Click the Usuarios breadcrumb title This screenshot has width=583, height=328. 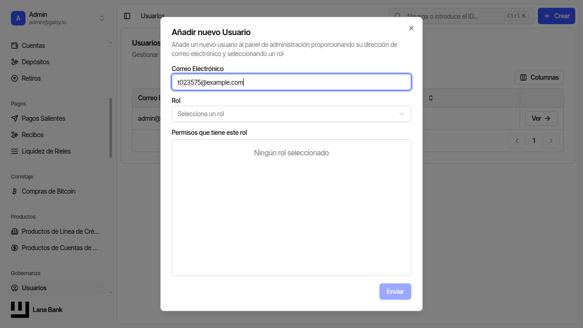[x=153, y=16]
